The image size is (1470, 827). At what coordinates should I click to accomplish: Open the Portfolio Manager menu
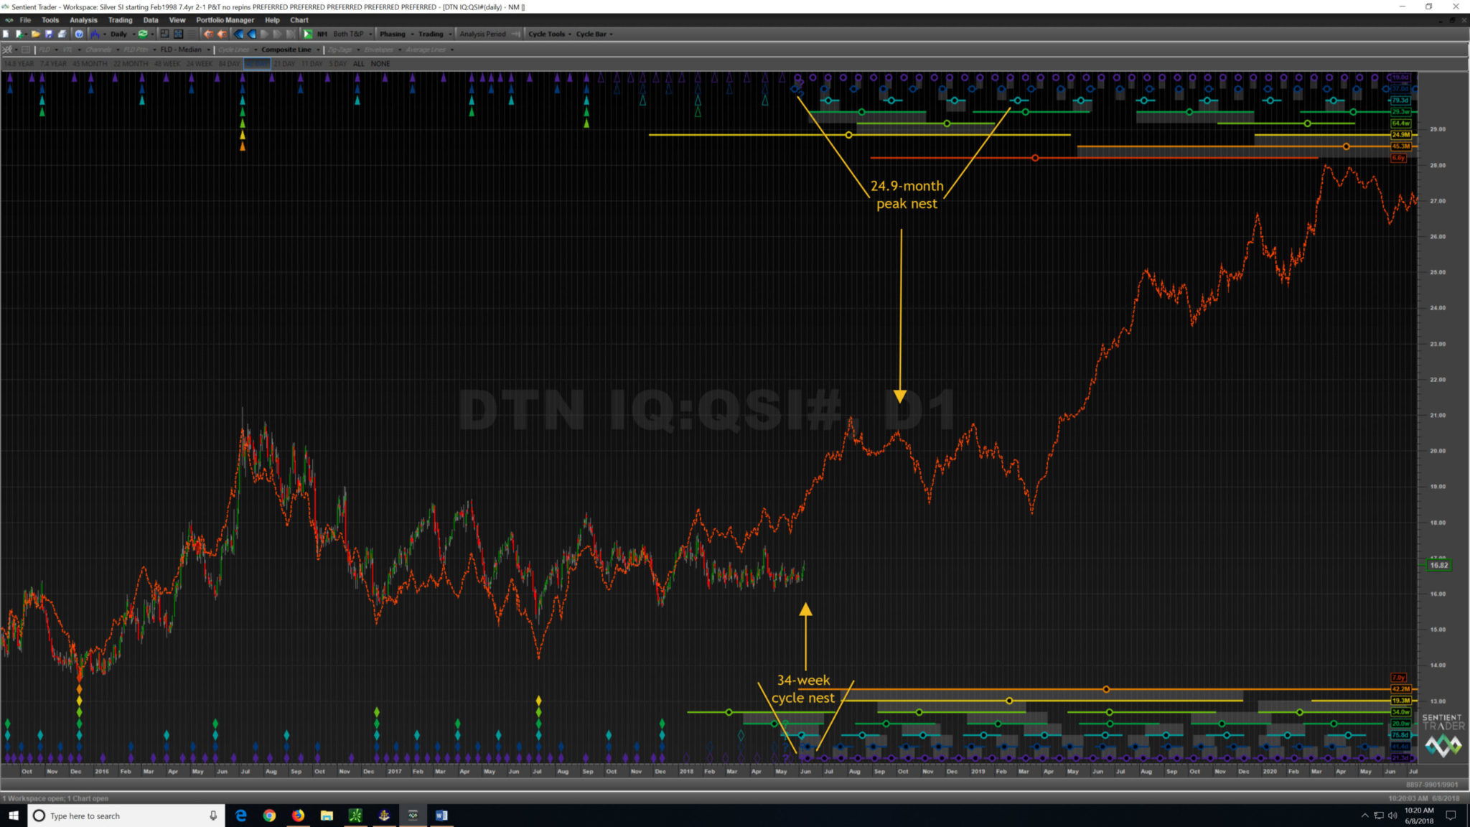pyautogui.click(x=225, y=20)
